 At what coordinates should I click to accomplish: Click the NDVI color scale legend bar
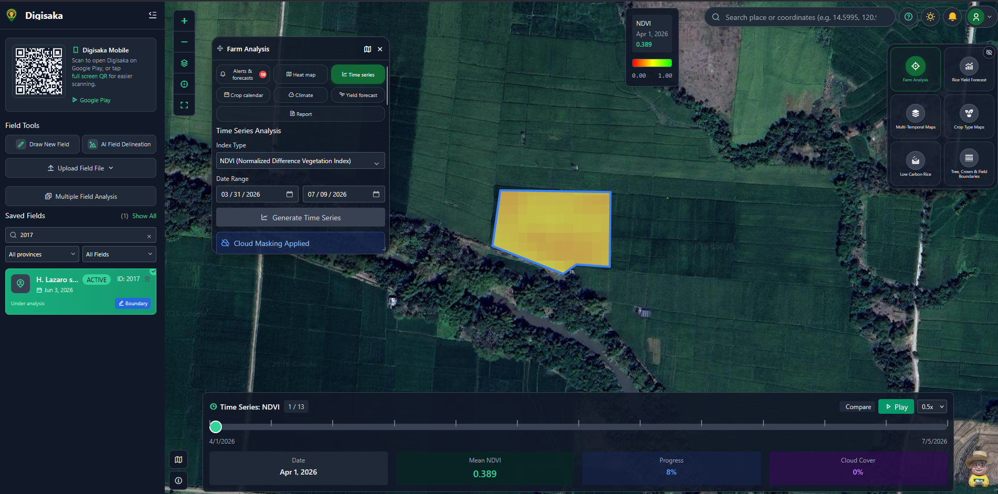(x=652, y=63)
